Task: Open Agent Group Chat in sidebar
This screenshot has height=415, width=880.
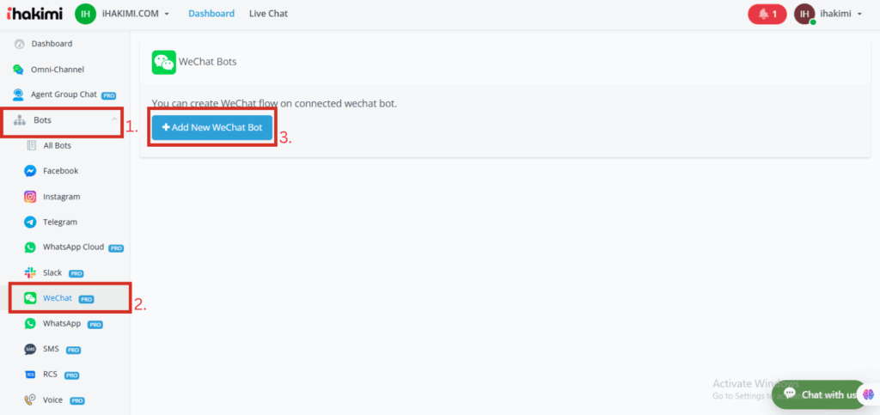Action: click(x=64, y=95)
